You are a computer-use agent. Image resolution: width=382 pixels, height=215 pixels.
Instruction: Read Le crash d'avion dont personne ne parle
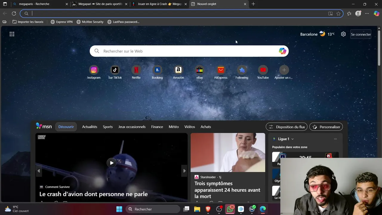click(93, 194)
